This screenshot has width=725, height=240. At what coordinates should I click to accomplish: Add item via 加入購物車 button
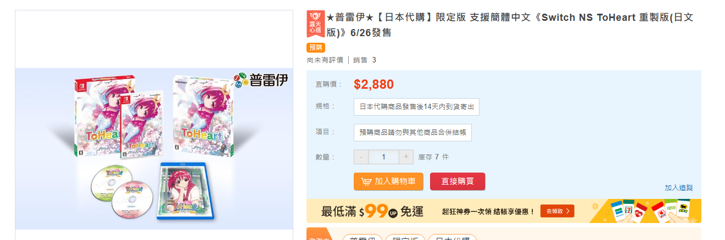tap(388, 181)
